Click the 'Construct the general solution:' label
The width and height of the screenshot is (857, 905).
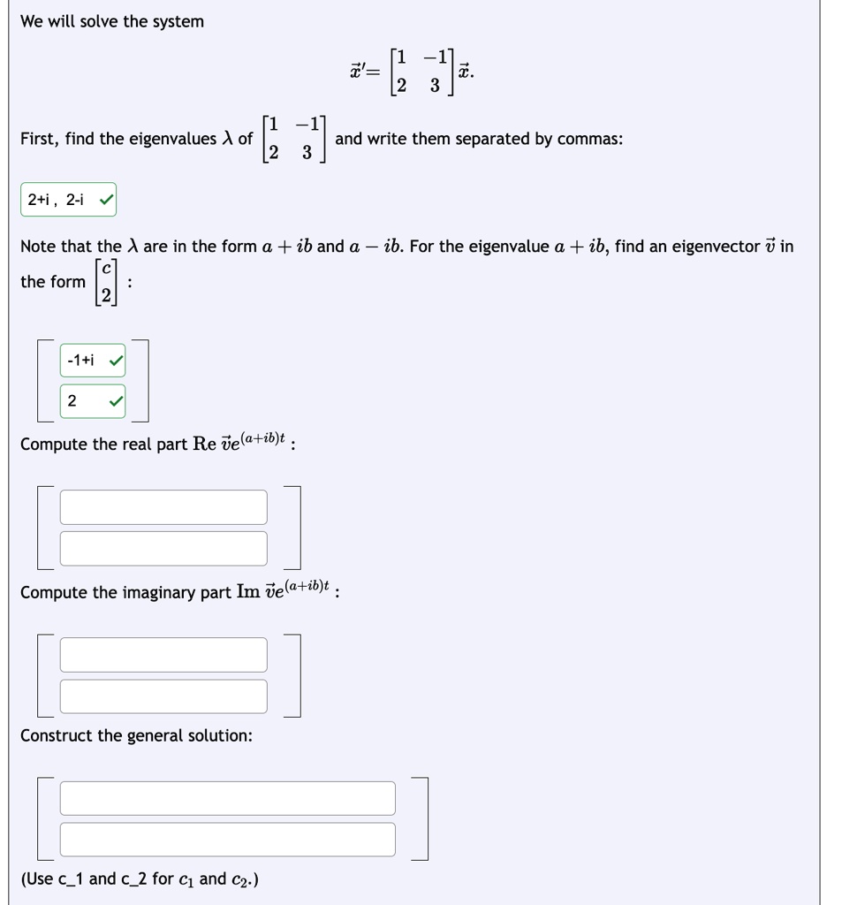(x=136, y=735)
